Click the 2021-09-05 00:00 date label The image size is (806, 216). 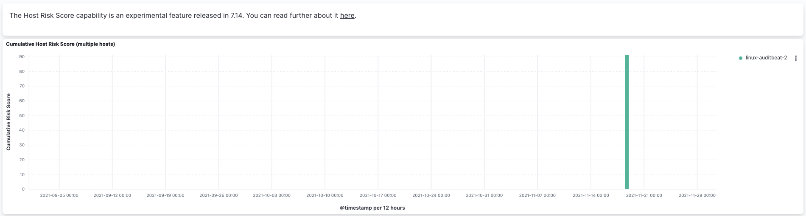tap(59, 196)
